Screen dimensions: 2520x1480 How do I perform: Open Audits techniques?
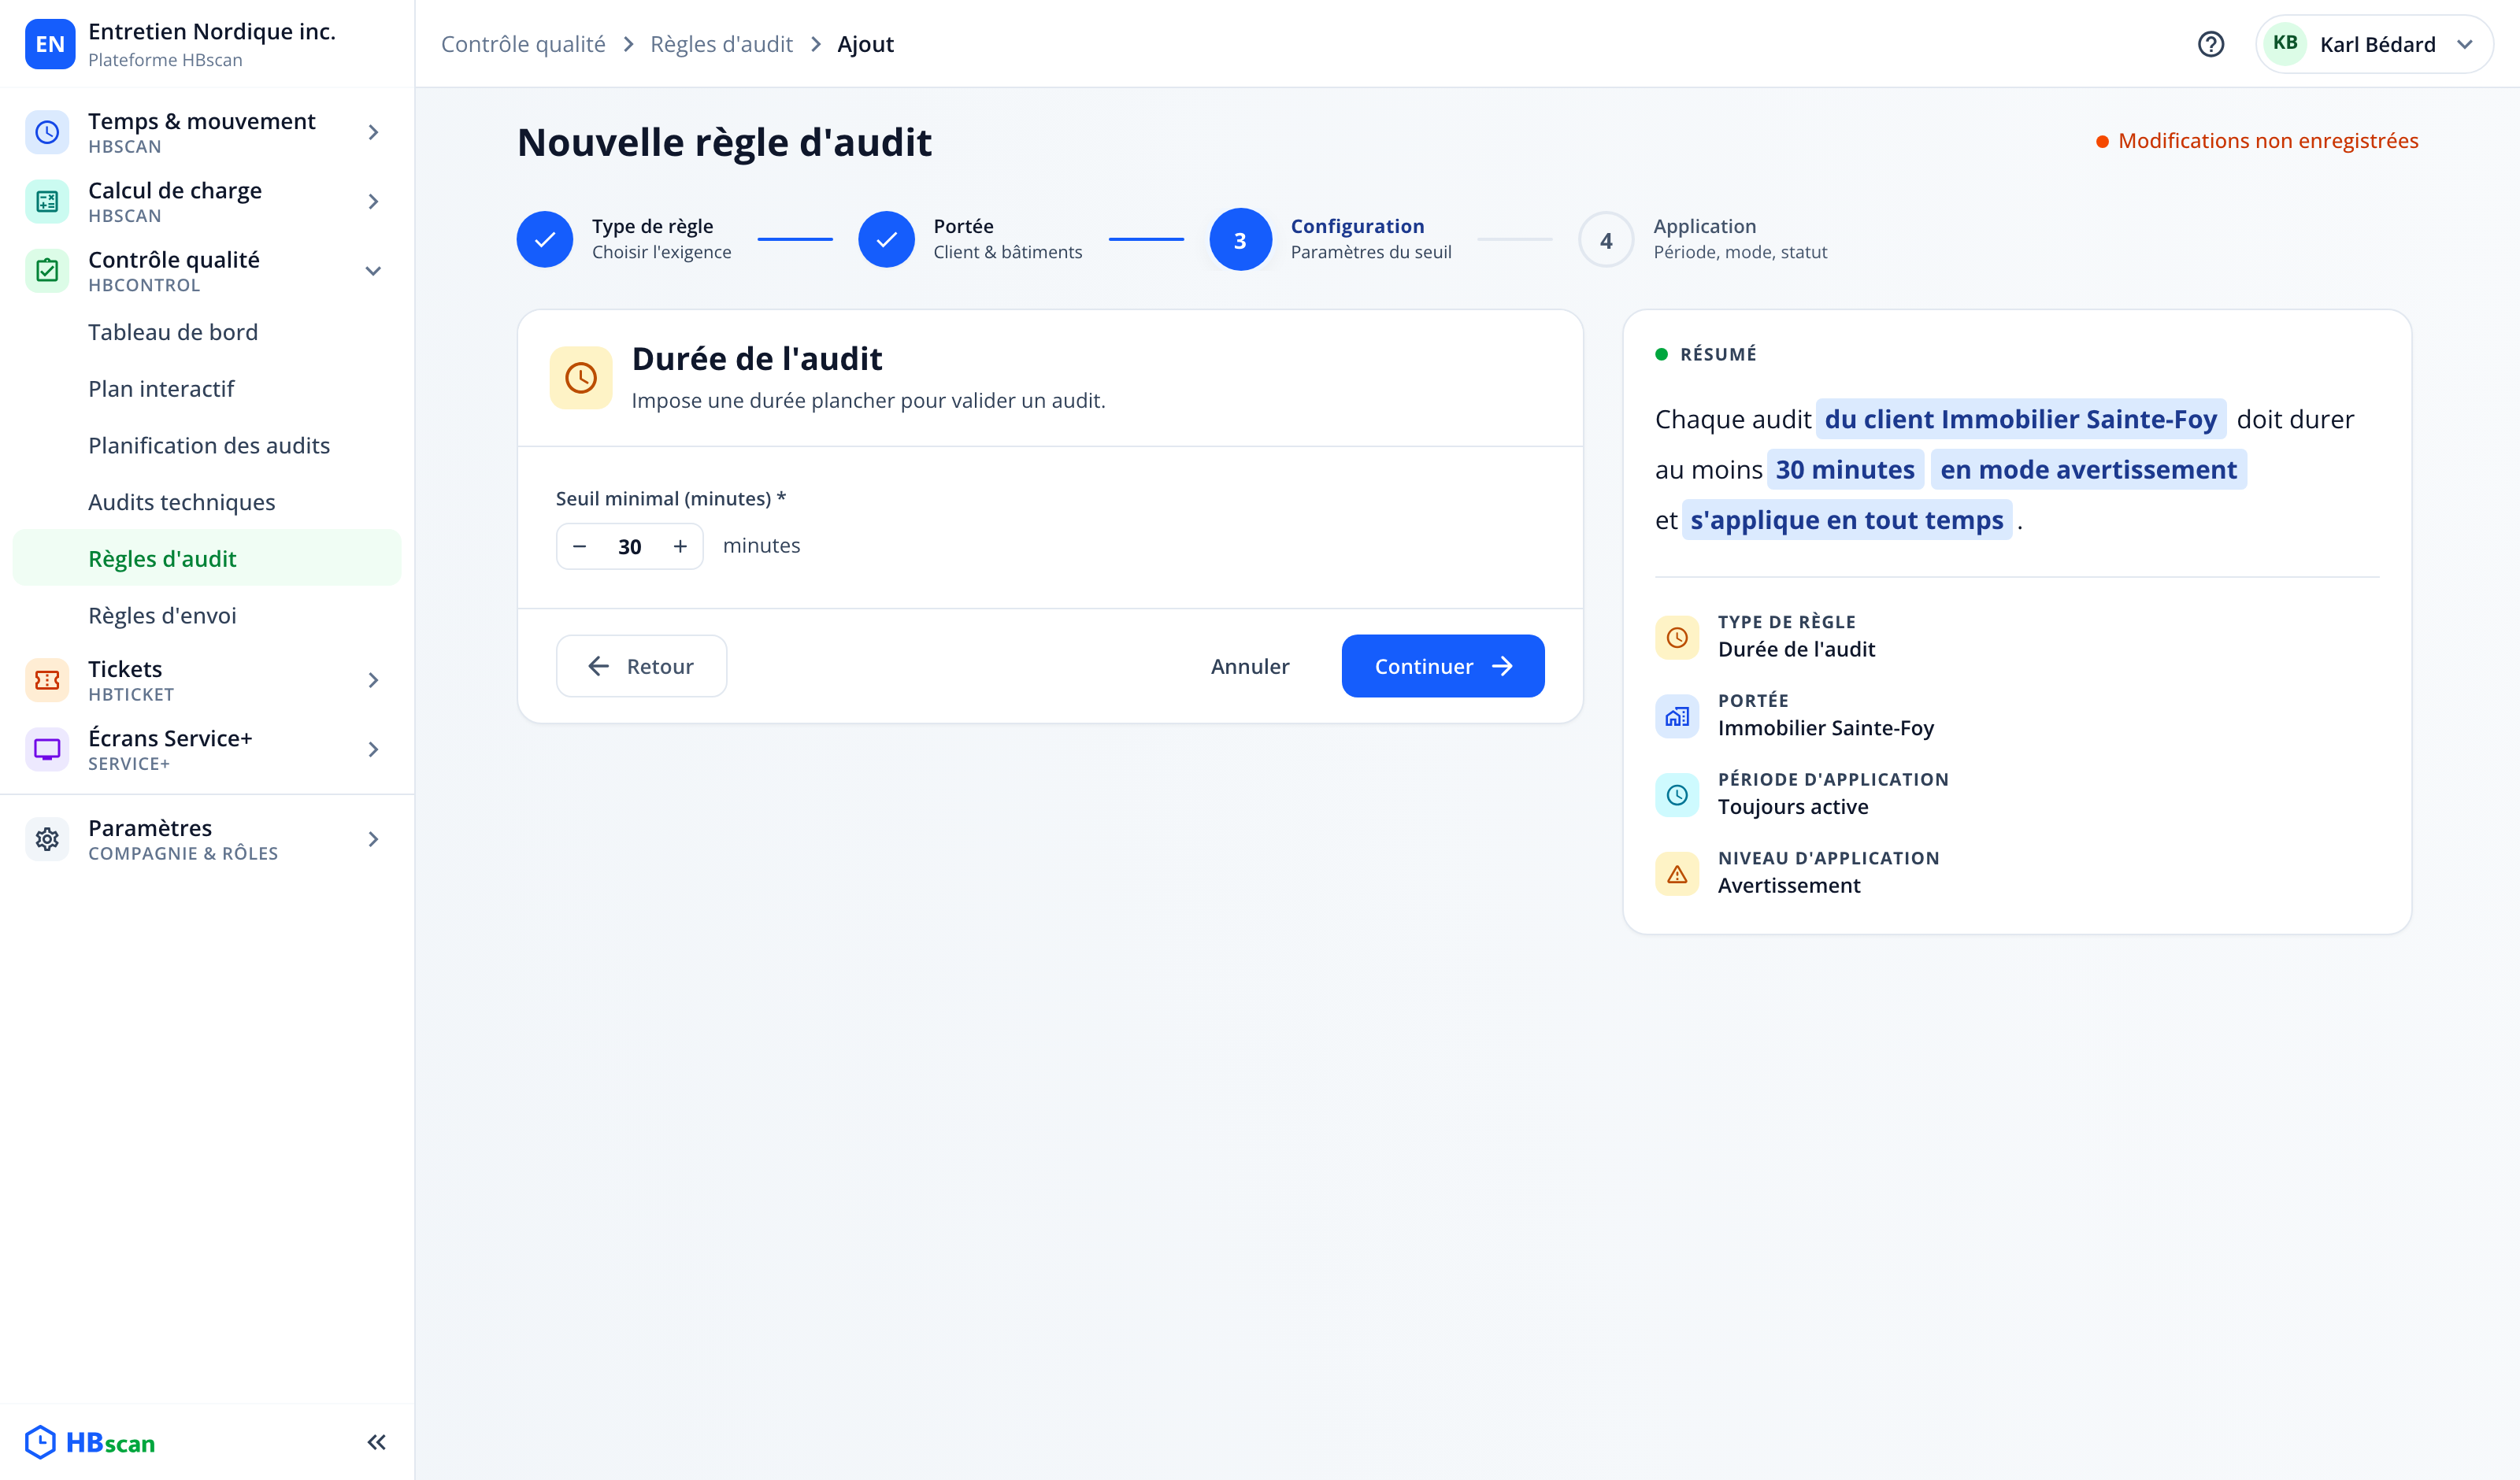(207, 502)
